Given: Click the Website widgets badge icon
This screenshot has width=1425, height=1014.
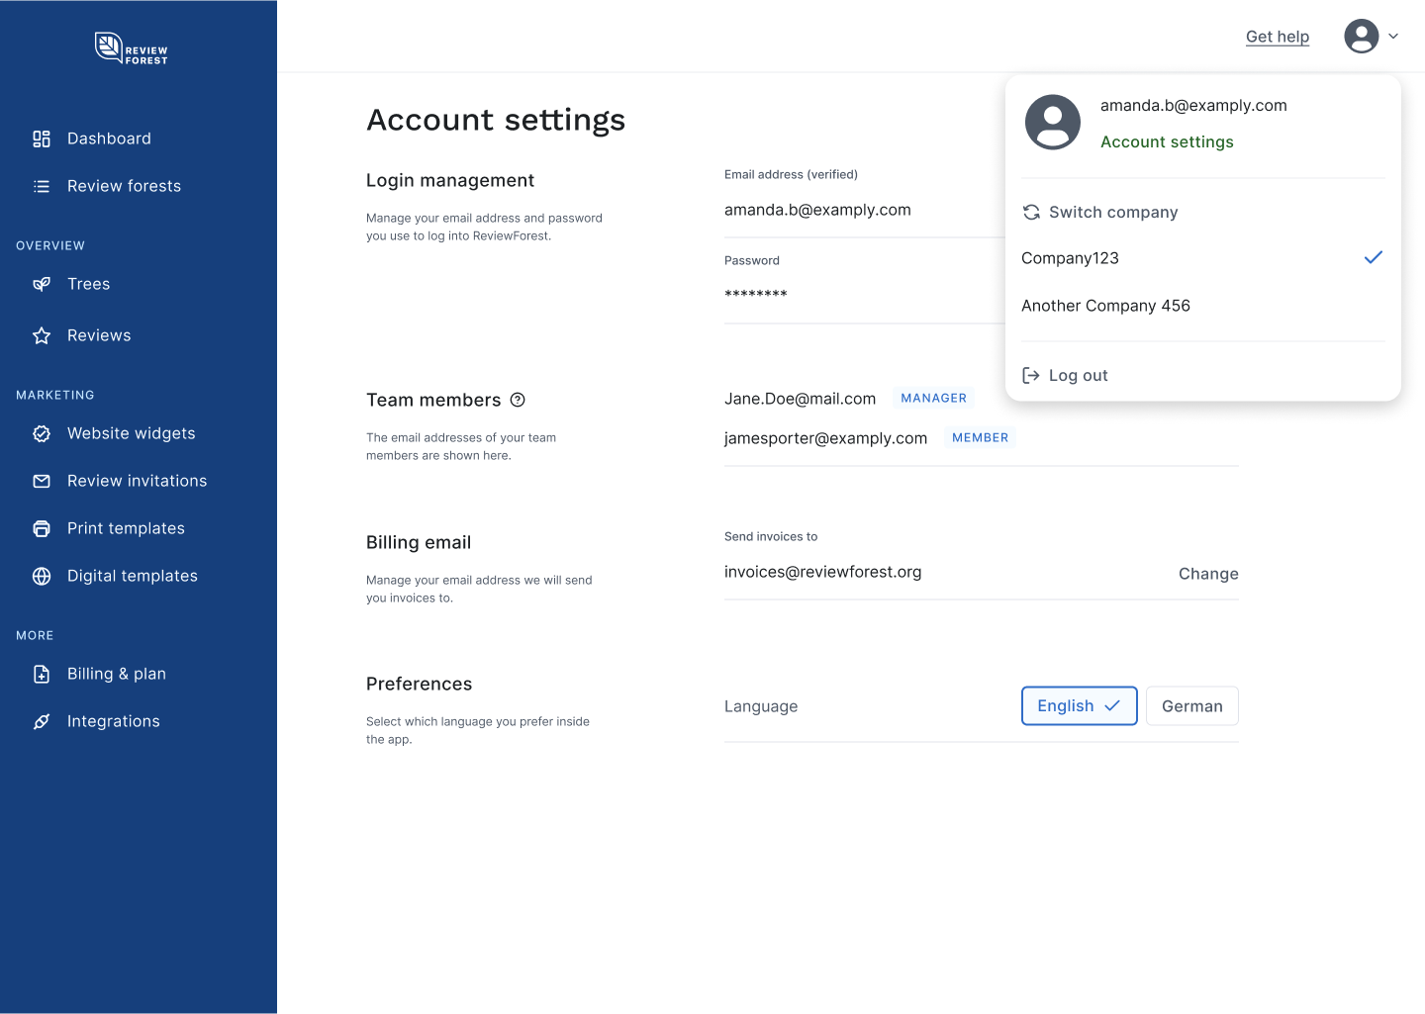Looking at the screenshot, I should tap(42, 434).
